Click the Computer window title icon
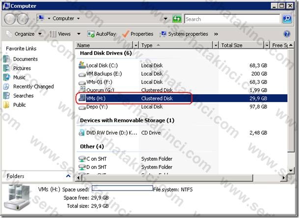The height and width of the screenshot is (218, 299). (6, 6)
